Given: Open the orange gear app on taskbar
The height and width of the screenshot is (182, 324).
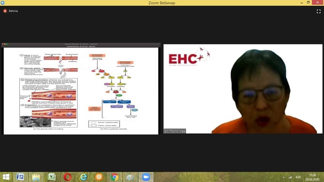Looking at the screenshot, I should (99, 177).
